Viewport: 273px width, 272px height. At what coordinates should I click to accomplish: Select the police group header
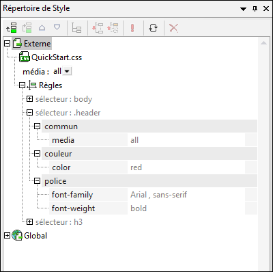(149, 181)
